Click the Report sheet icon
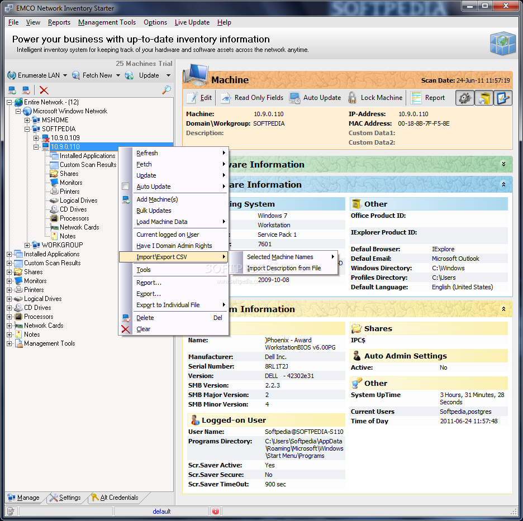523x521 pixels. click(416, 98)
